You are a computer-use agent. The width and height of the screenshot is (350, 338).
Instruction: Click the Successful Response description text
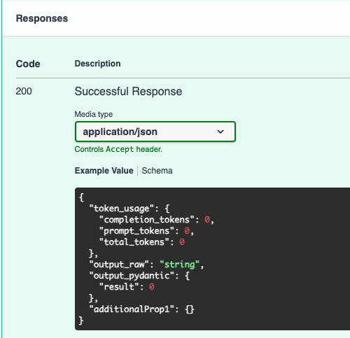pyautogui.click(x=128, y=91)
